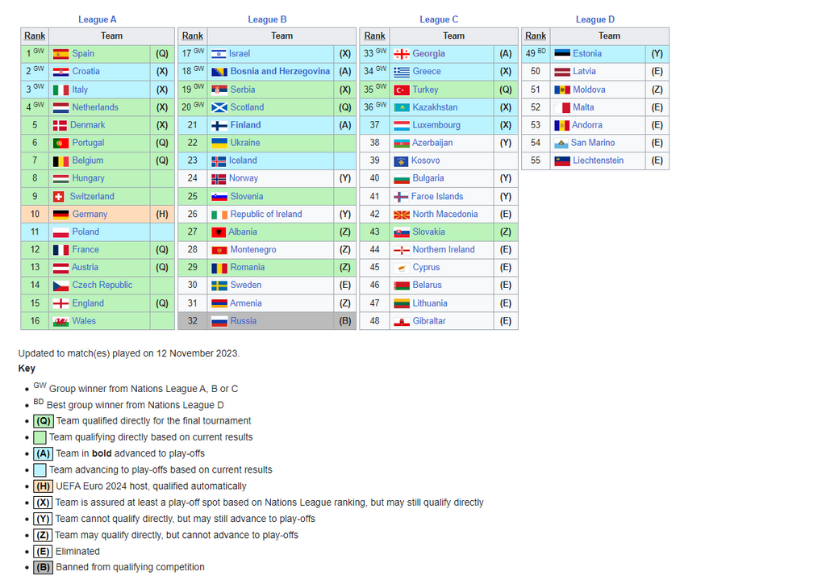The height and width of the screenshot is (580, 826).
Task: Click the Netherlands flag icon
Action: tap(60, 107)
